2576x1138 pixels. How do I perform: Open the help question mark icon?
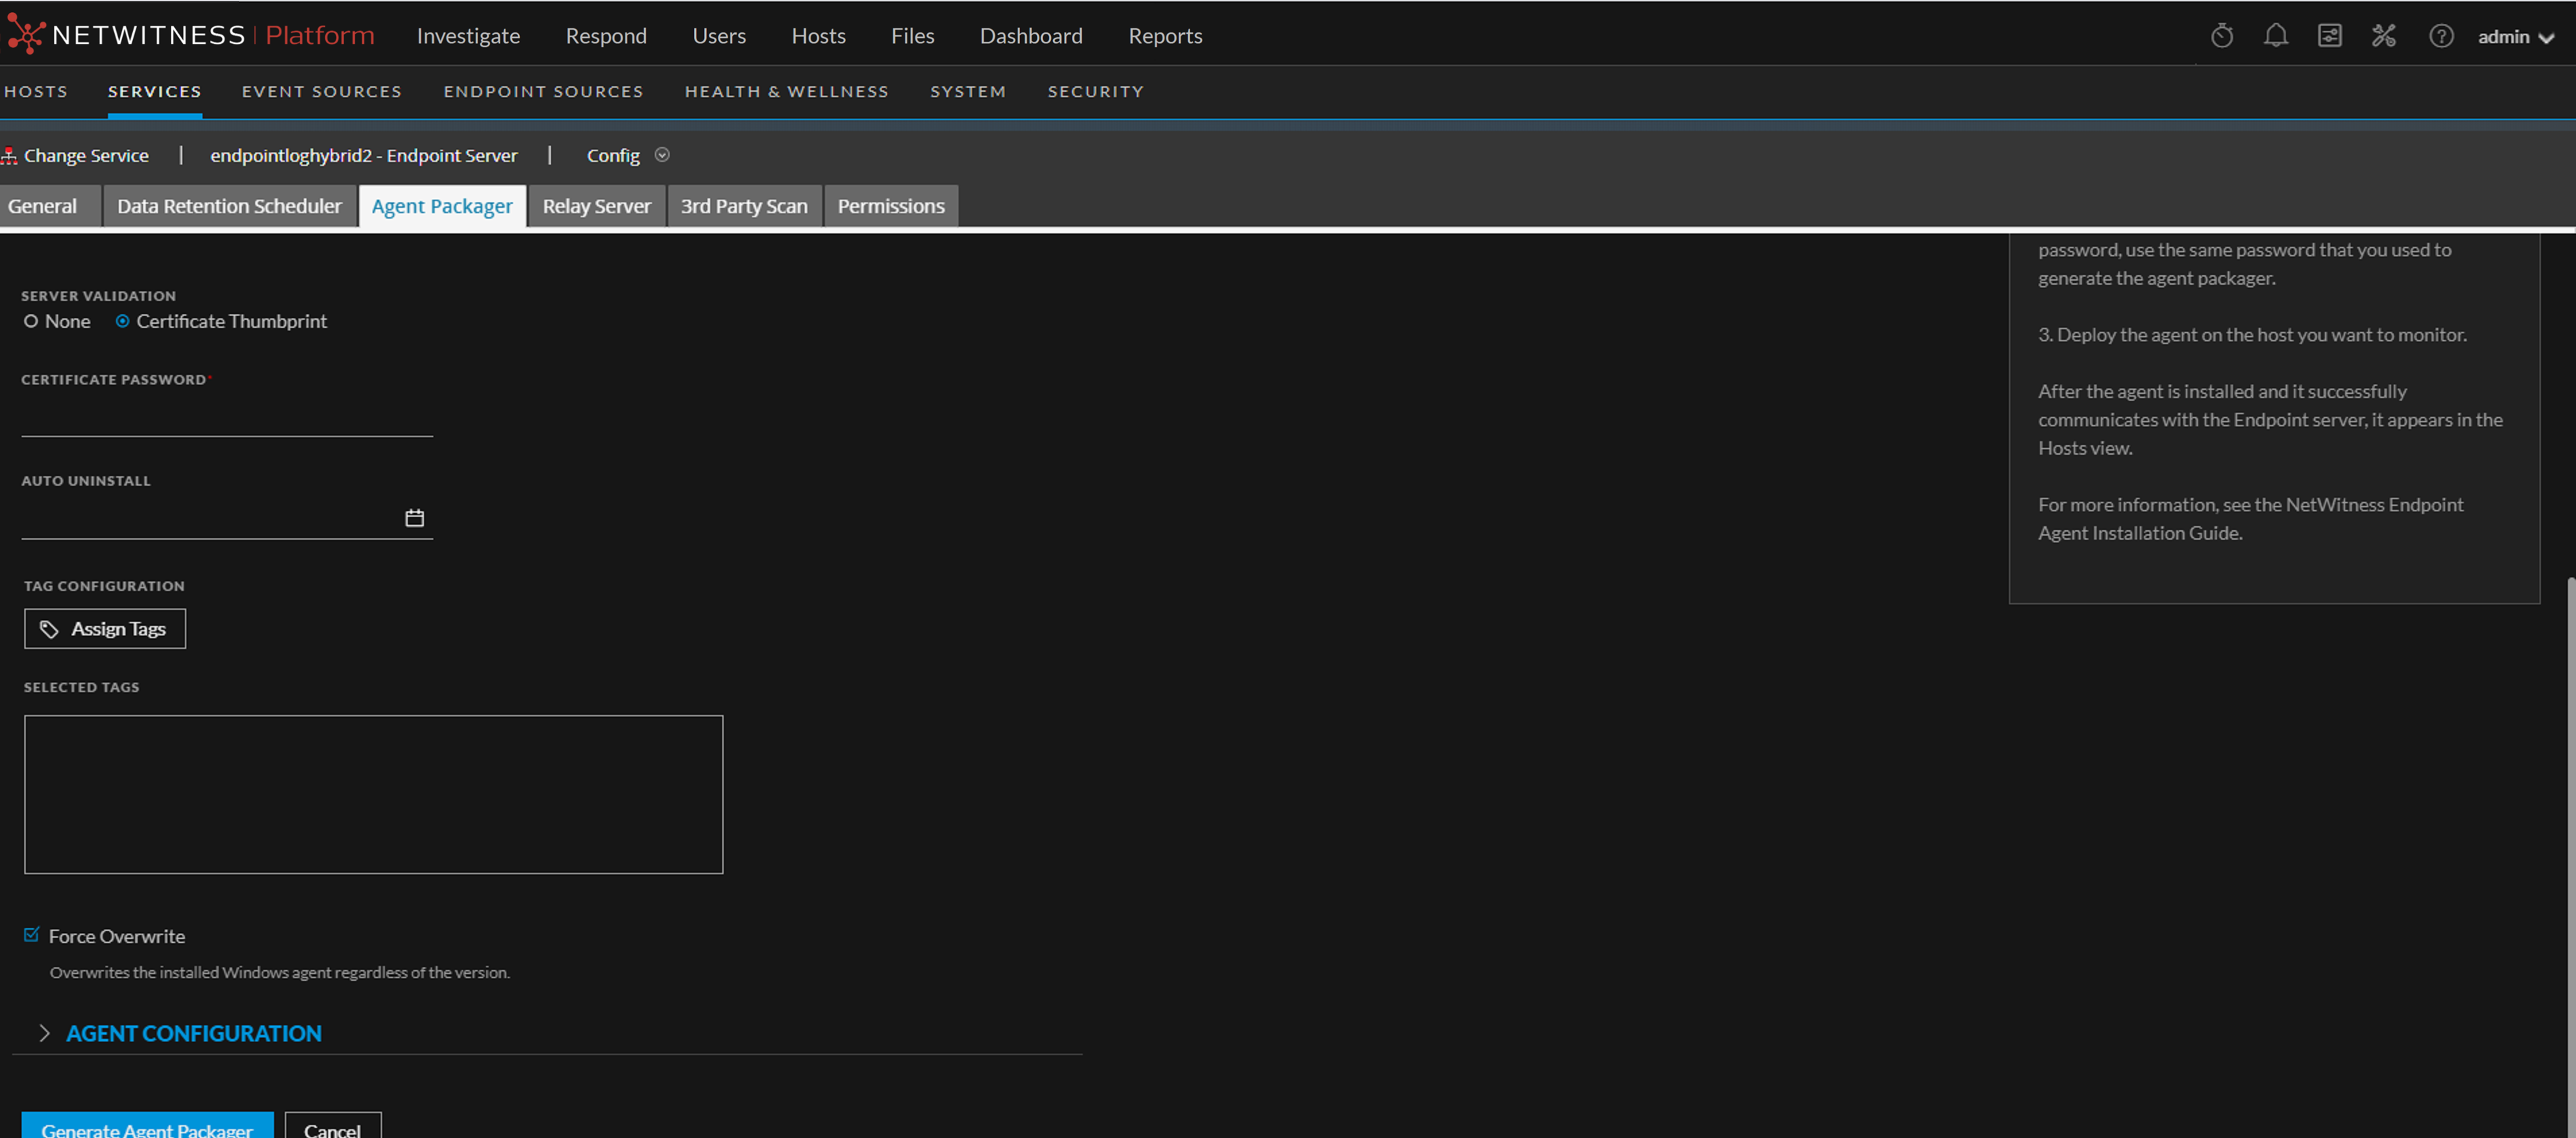(x=2440, y=36)
